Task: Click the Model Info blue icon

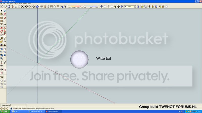Action: [x=37, y=7]
